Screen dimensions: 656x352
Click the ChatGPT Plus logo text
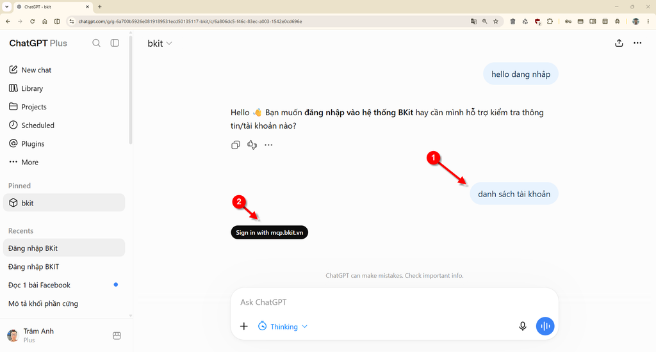[38, 43]
